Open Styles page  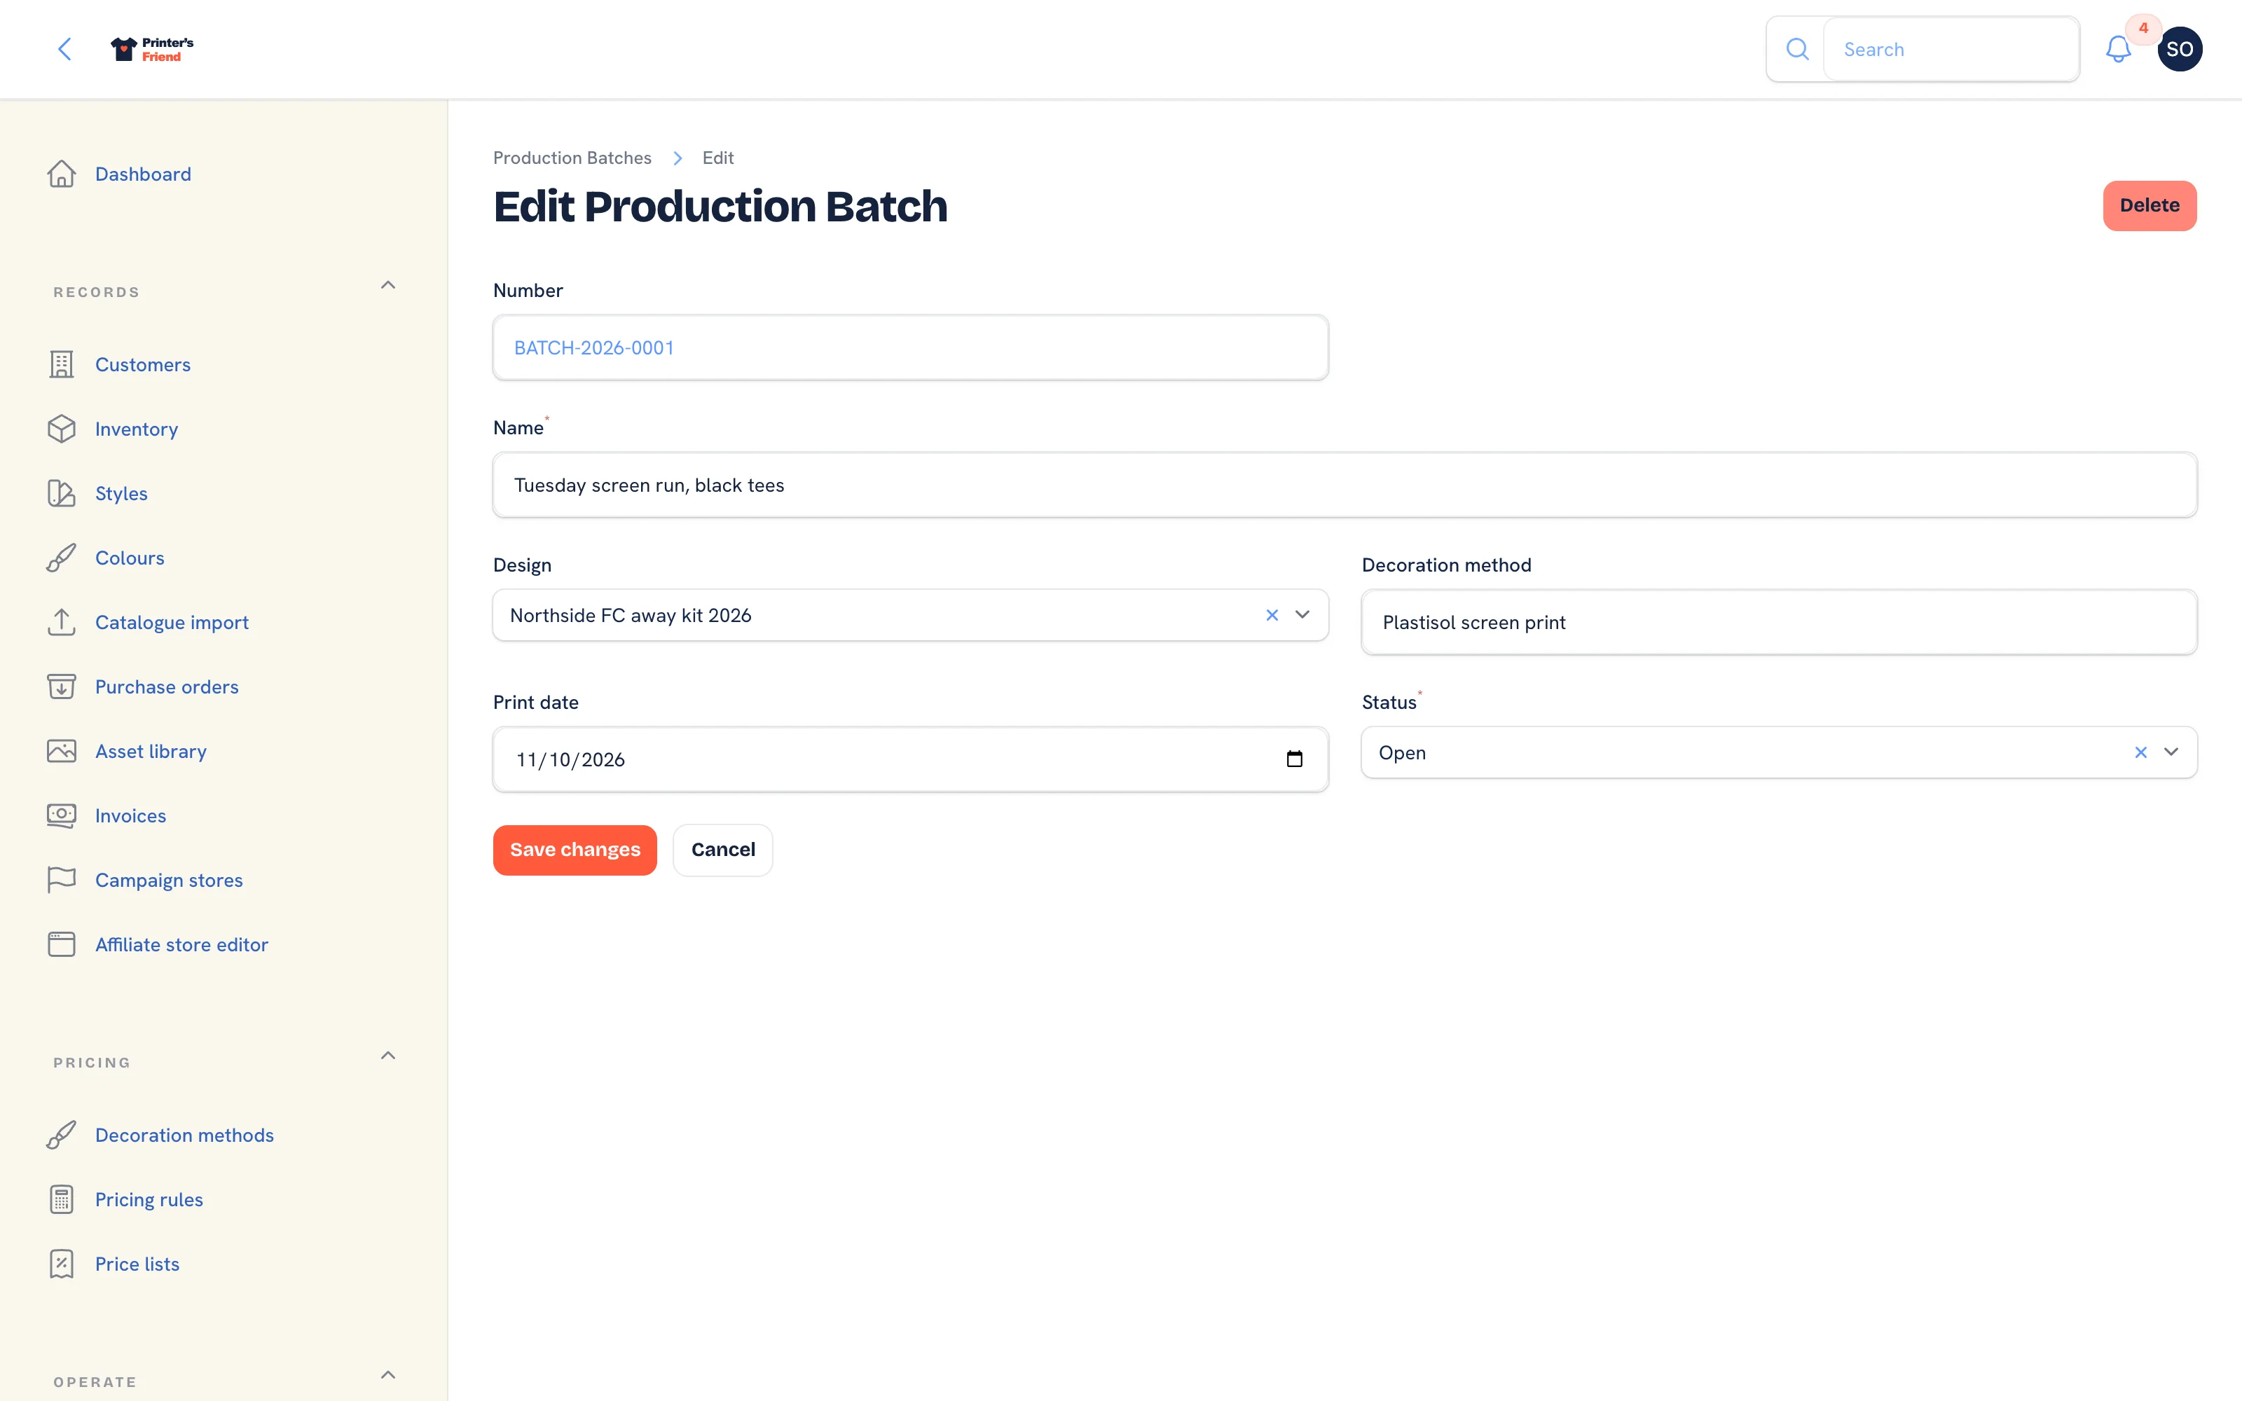tap(121, 493)
